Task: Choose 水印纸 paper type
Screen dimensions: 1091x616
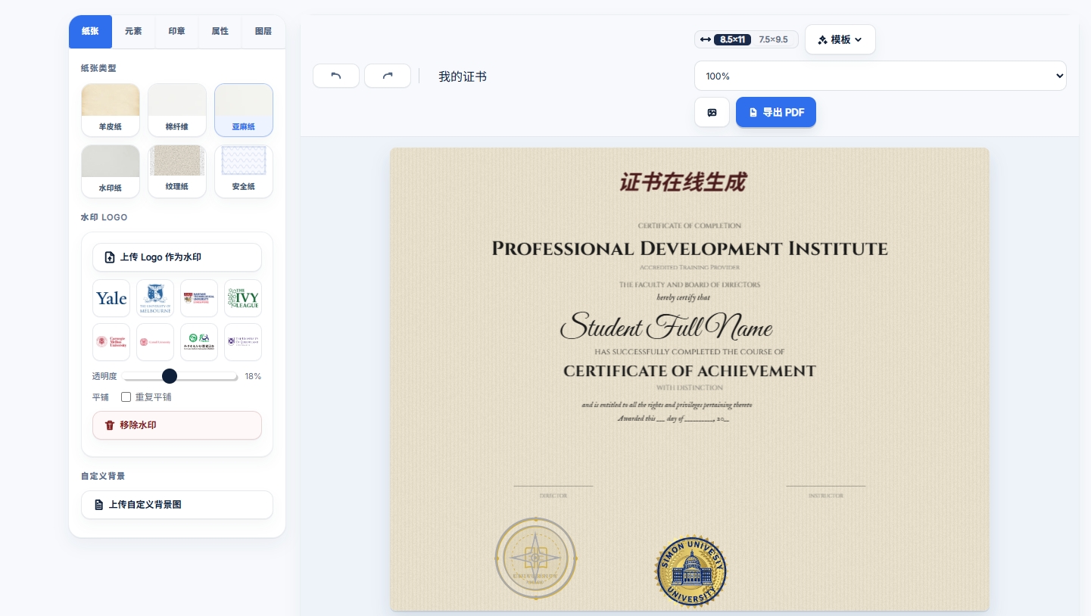Action: pyautogui.click(x=111, y=171)
